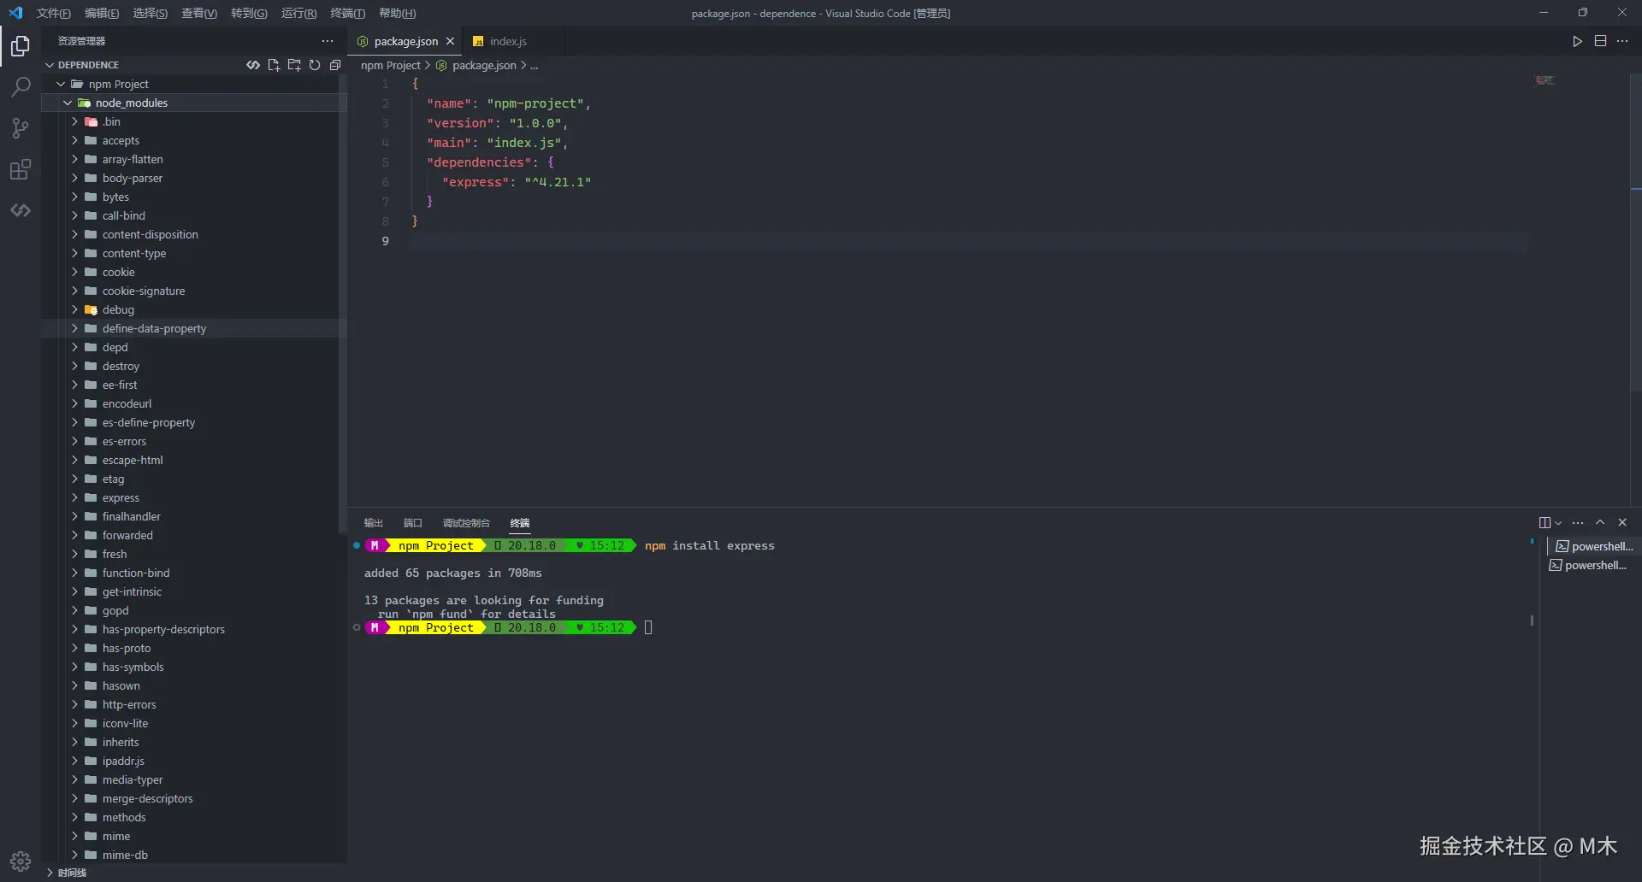Open the Edit (编辑) menu
The height and width of the screenshot is (882, 1642).
(x=102, y=13)
